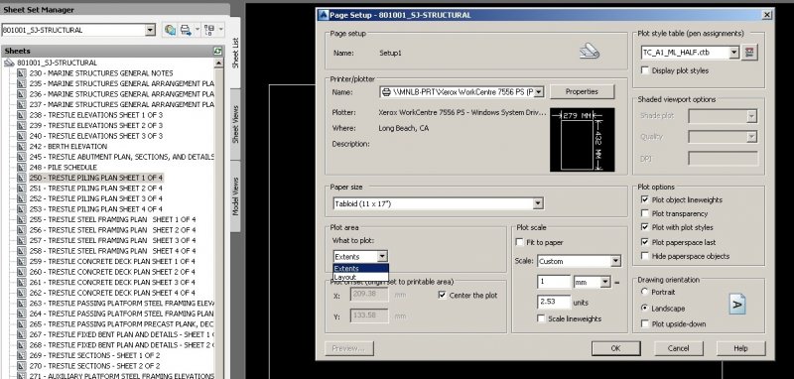Click the Sheet Selections icon in Sheet Set Manager
This screenshot has width=794, height=379.
tap(209, 30)
